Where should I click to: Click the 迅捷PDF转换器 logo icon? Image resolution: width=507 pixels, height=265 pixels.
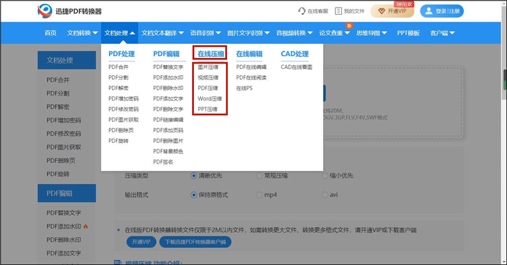click(45, 11)
